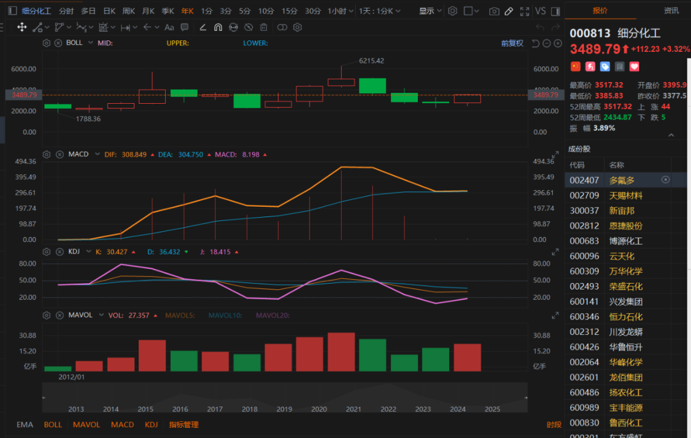691x438 pixels.
Task: Open BOLL indicator settings gear
Action: 46,43
